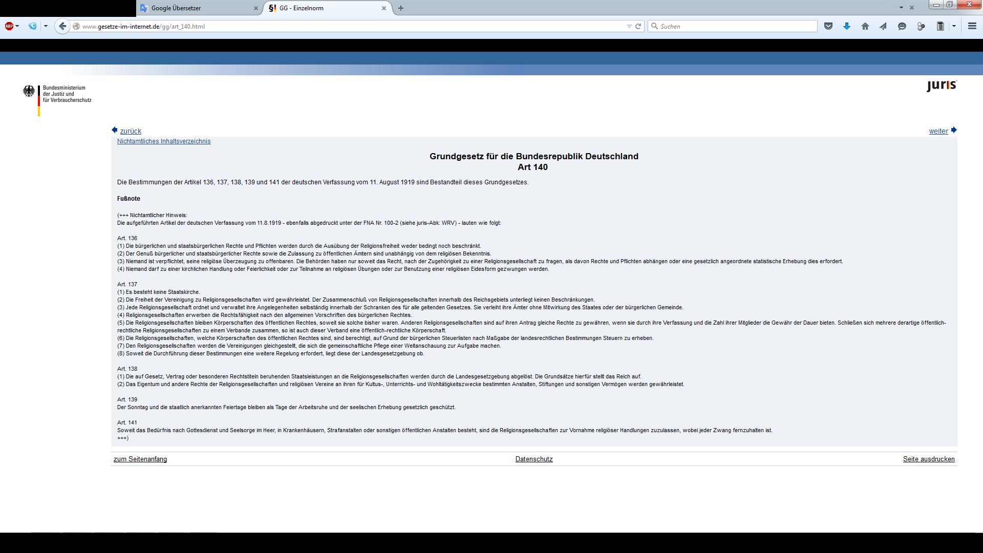Reload the current page
Viewport: 983px width, 553px height.
pyautogui.click(x=638, y=26)
